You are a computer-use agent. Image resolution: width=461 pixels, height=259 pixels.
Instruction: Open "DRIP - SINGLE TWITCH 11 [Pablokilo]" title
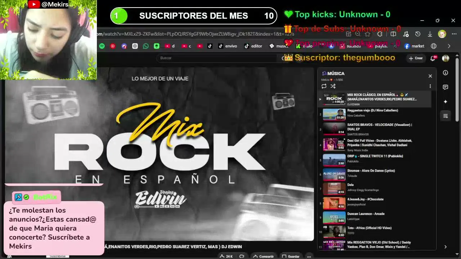point(375,156)
